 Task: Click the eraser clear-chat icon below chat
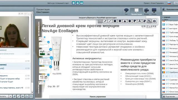14,96
